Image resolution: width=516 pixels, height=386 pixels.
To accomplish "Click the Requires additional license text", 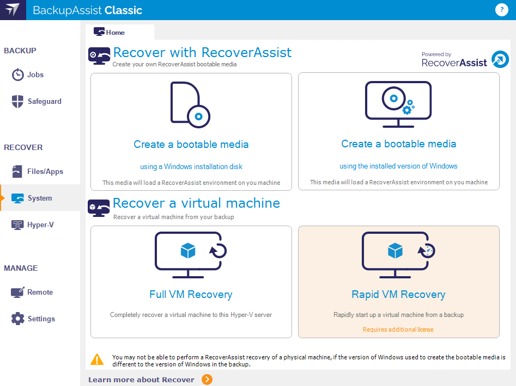I will [x=398, y=329].
